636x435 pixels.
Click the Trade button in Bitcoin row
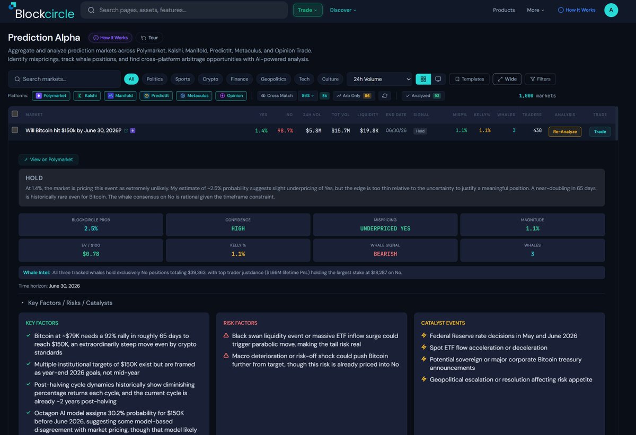[x=600, y=131]
